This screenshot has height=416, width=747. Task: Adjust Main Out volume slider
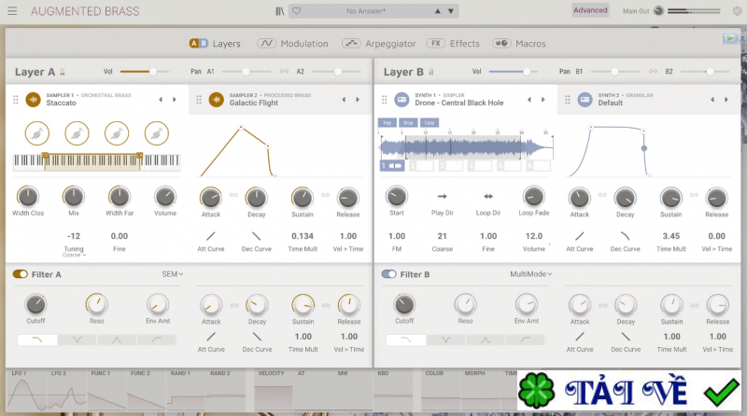click(694, 10)
